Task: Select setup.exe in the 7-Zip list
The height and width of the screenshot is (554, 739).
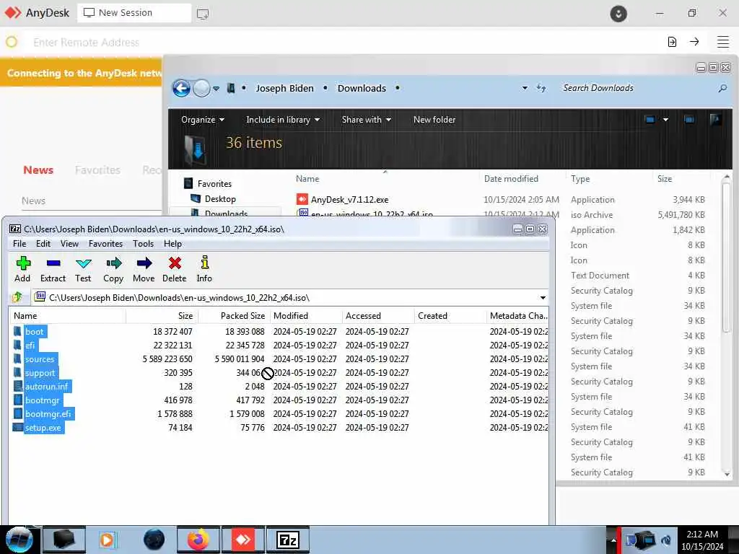Action: [x=43, y=427]
